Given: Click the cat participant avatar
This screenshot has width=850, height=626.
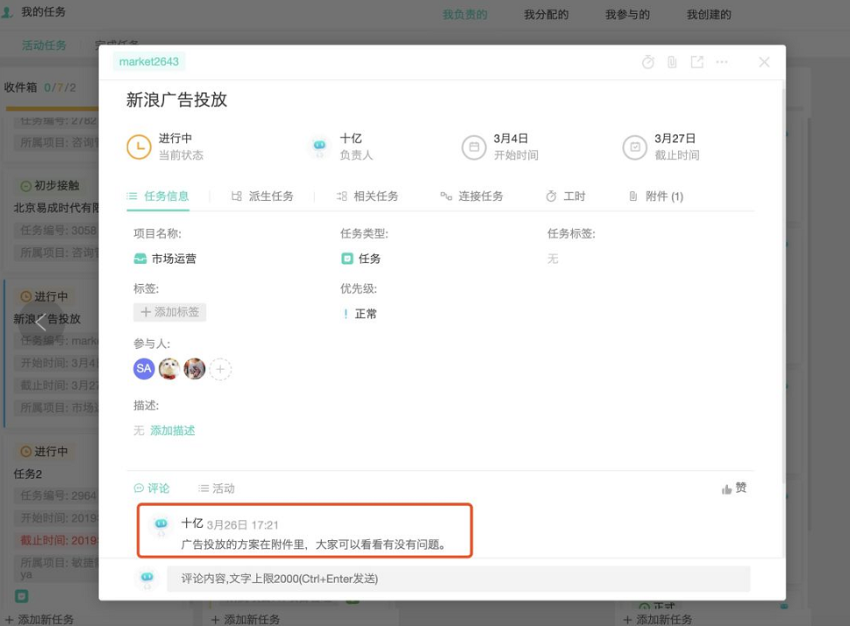Looking at the screenshot, I should (x=169, y=368).
